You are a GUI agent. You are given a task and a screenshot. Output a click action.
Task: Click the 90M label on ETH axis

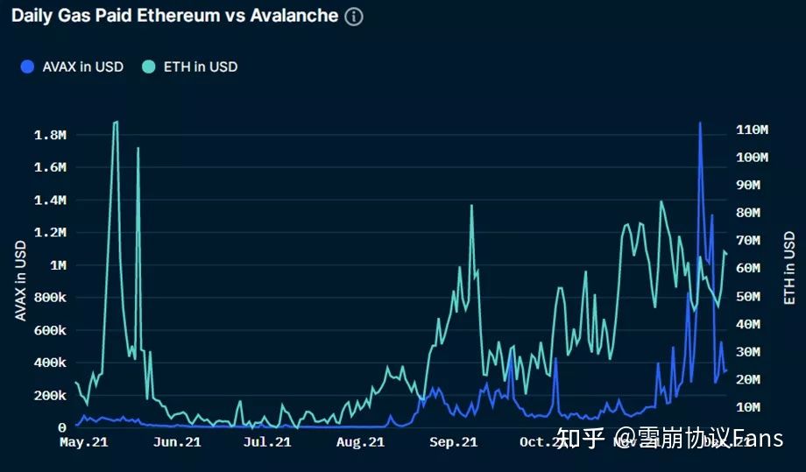pyautogui.click(x=748, y=186)
